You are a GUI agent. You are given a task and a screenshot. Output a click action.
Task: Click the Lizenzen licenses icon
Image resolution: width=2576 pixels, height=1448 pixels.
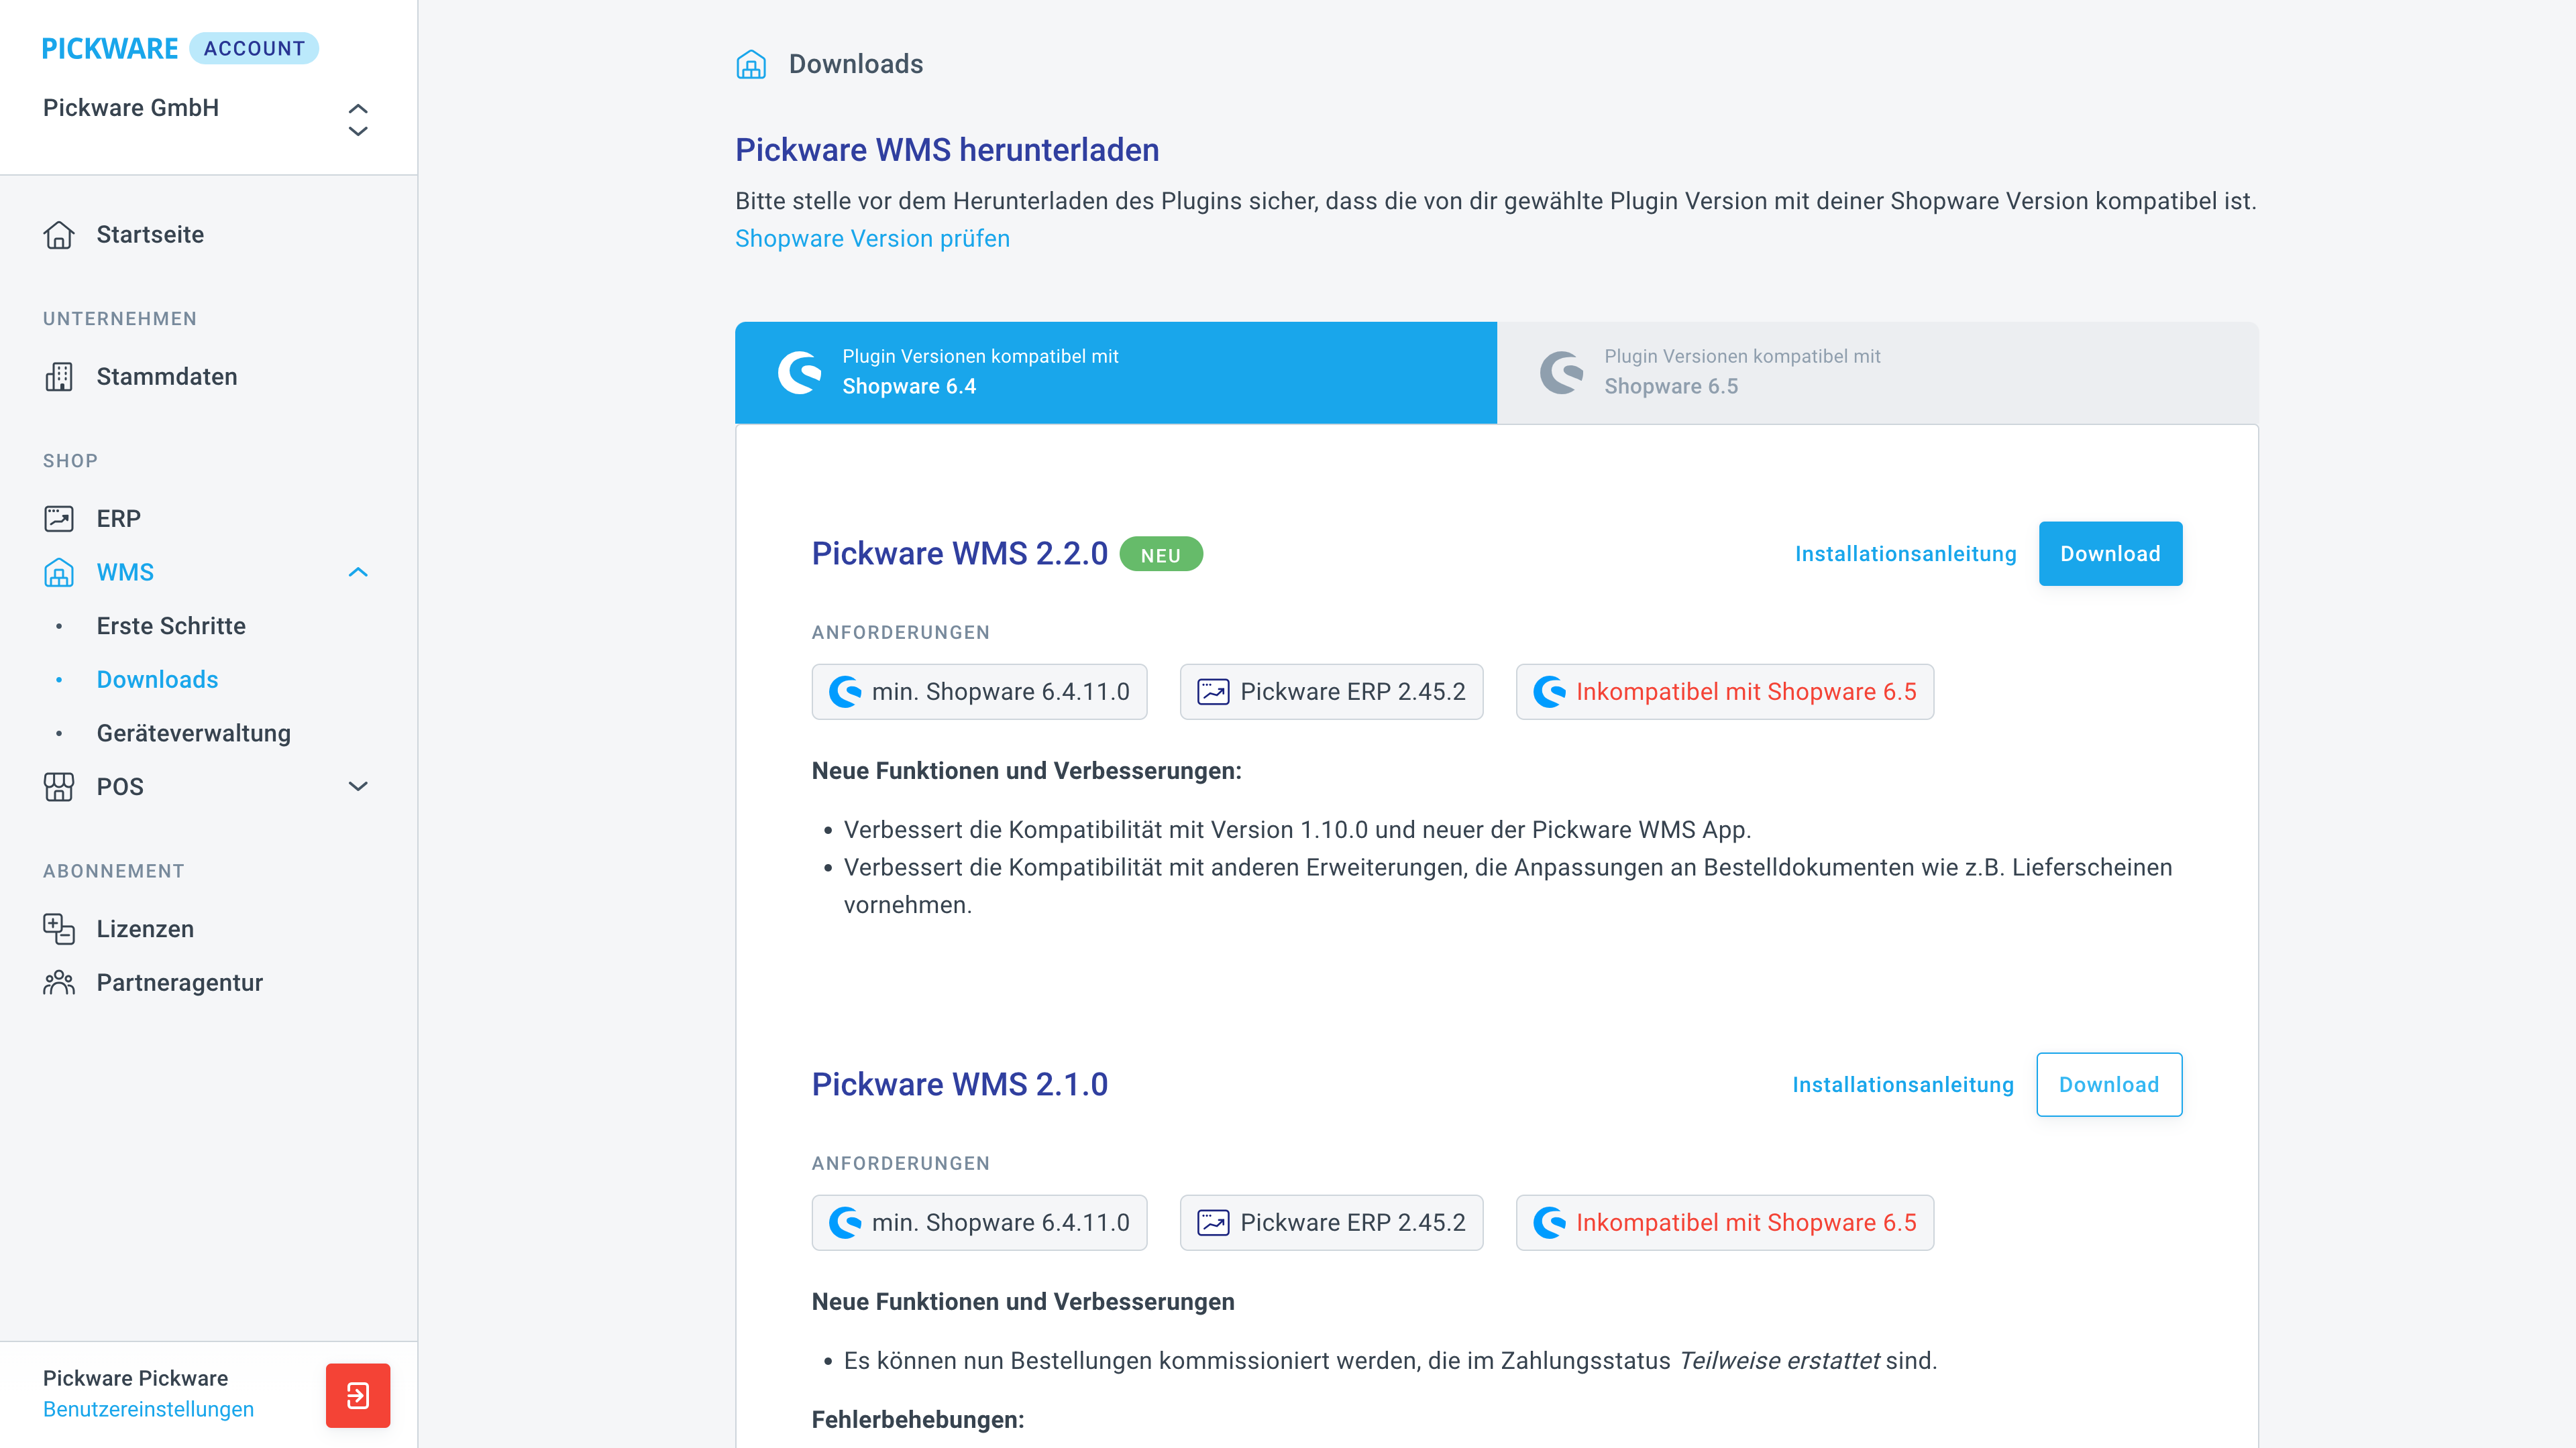pos(59,928)
